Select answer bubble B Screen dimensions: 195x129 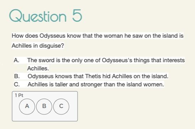44,106
